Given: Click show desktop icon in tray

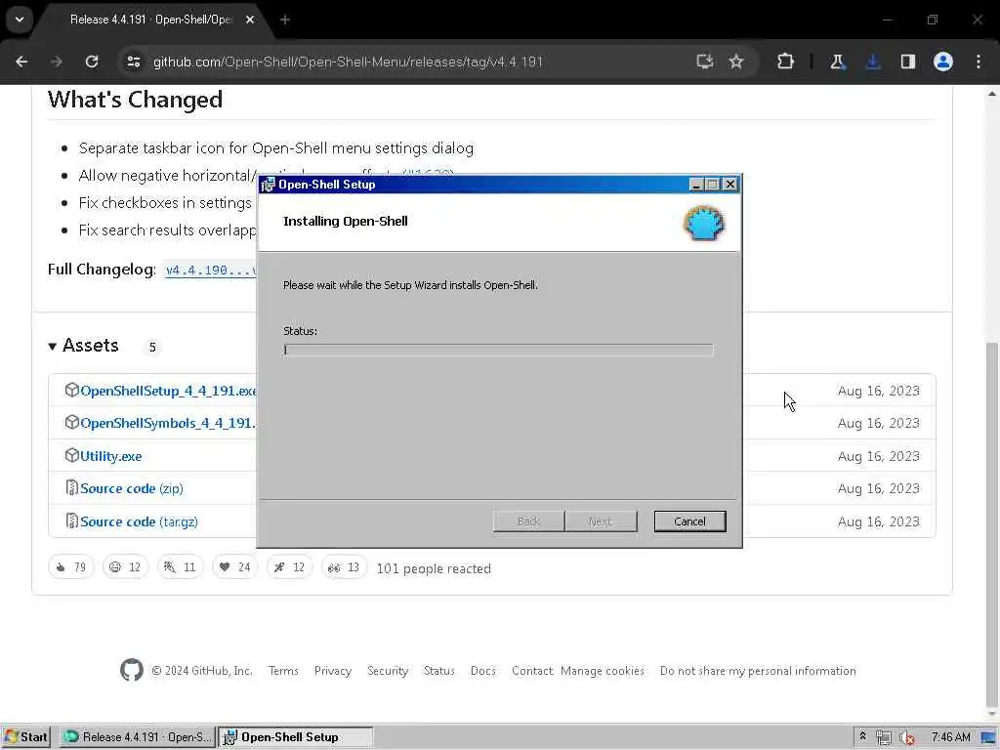Looking at the screenshot, I should pyautogui.click(x=988, y=738).
